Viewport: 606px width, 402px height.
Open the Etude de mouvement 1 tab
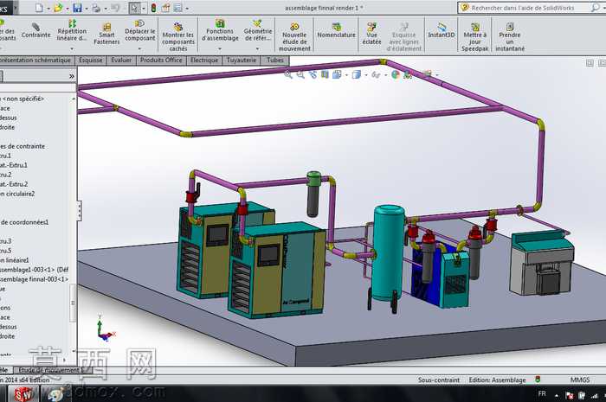click(52, 370)
